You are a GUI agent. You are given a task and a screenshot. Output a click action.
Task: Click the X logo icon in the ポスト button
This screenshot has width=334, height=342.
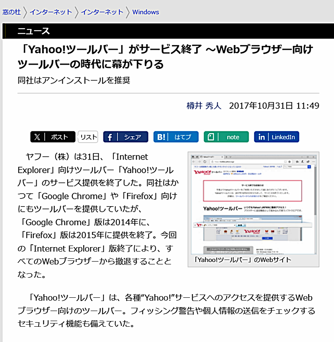tap(37, 137)
